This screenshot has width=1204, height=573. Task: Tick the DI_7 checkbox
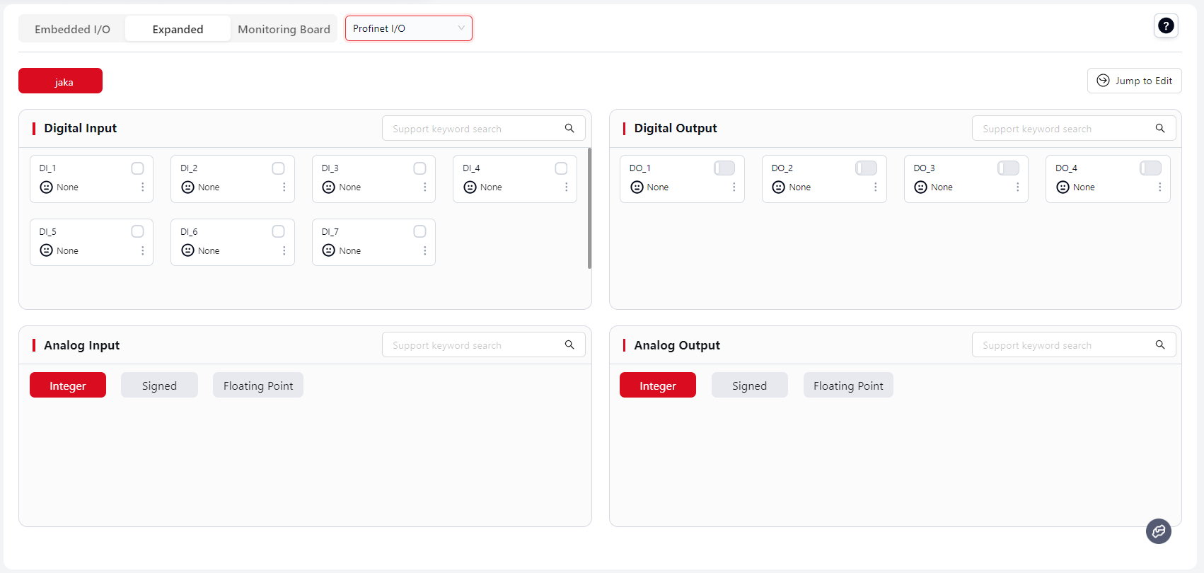coord(419,231)
